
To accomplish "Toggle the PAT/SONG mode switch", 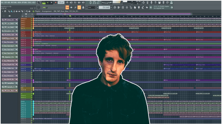I will [44, 3].
